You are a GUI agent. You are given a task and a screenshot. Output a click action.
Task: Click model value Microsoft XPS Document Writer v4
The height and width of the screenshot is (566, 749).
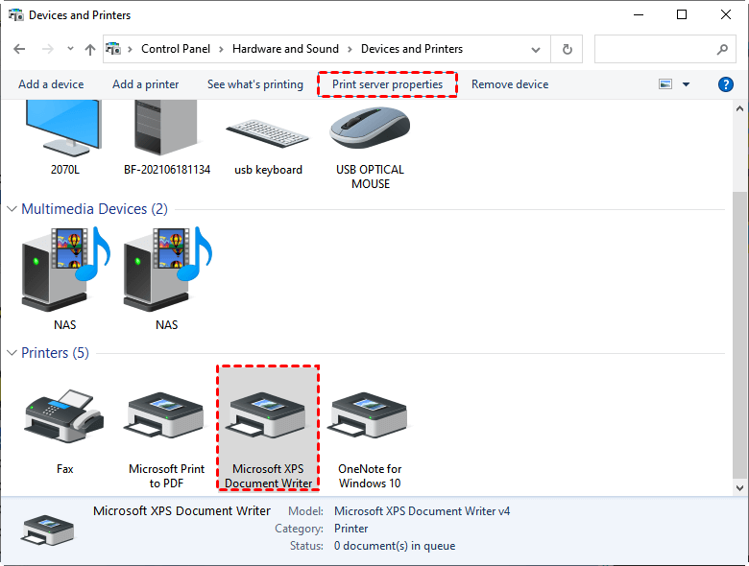(x=422, y=511)
